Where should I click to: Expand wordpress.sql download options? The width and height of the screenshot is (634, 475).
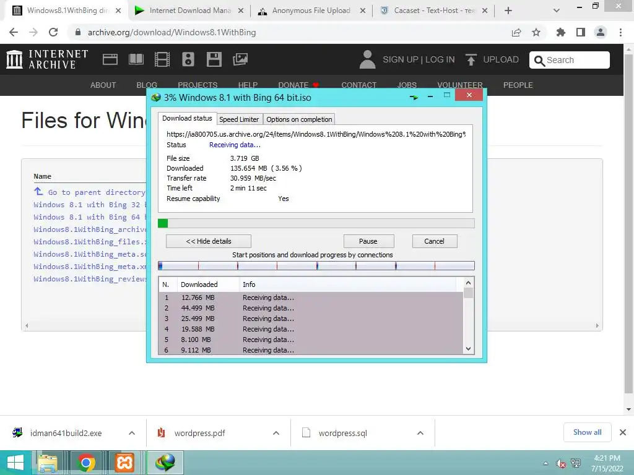pyautogui.click(x=420, y=433)
